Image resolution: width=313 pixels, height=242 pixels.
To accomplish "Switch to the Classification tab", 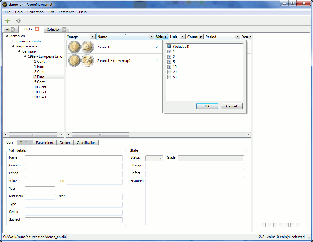I will 86,143.
